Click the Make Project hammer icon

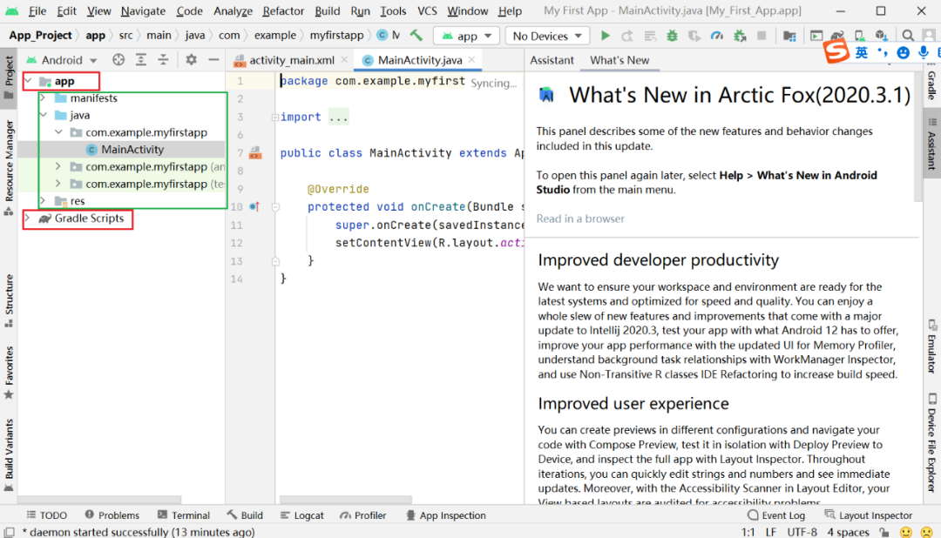coord(416,36)
